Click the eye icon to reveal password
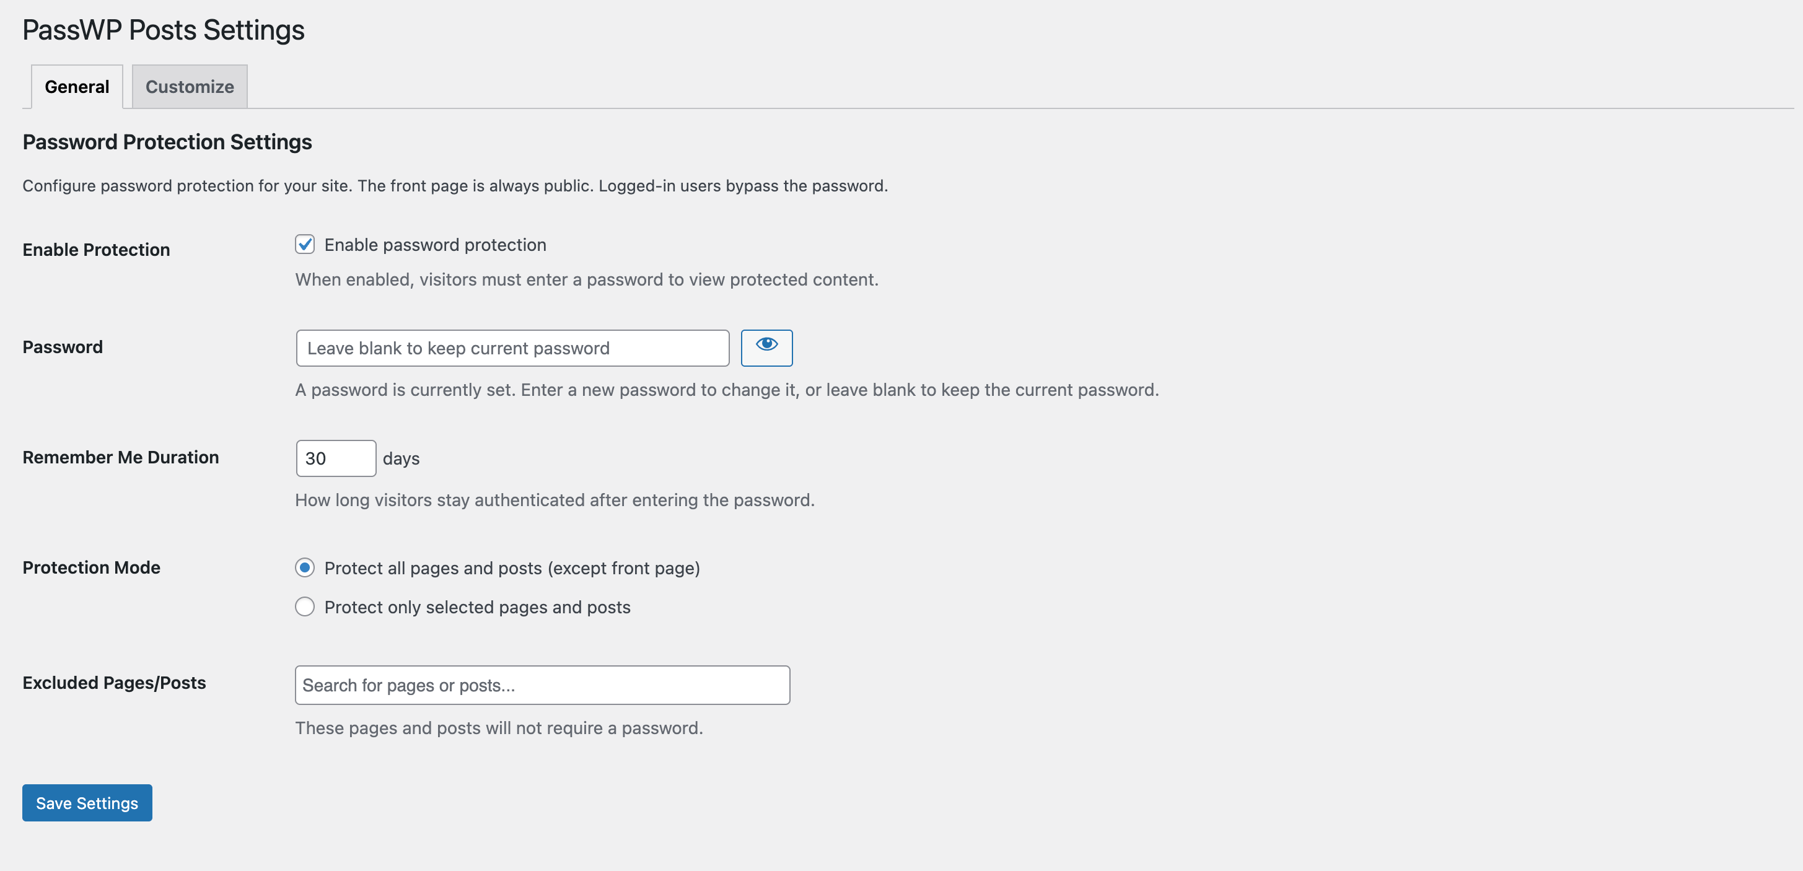 pyautogui.click(x=767, y=348)
